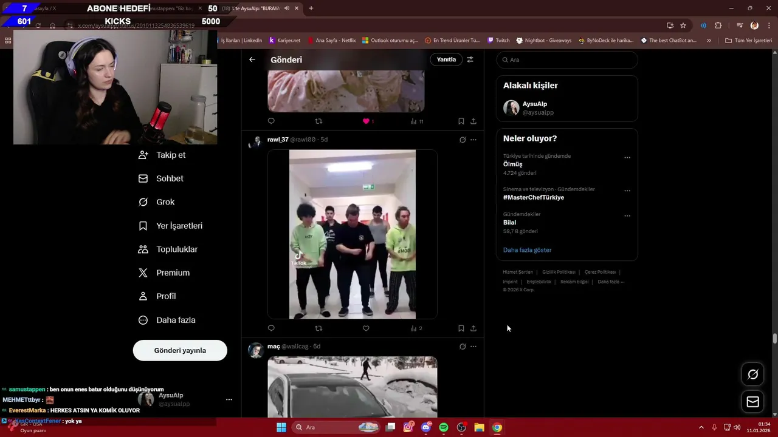Click the Yanıtla button
This screenshot has height=437, width=778.
[x=446, y=59]
